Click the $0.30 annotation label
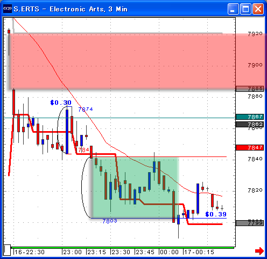The height and width of the screenshot is (259, 267). pos(61,103)
